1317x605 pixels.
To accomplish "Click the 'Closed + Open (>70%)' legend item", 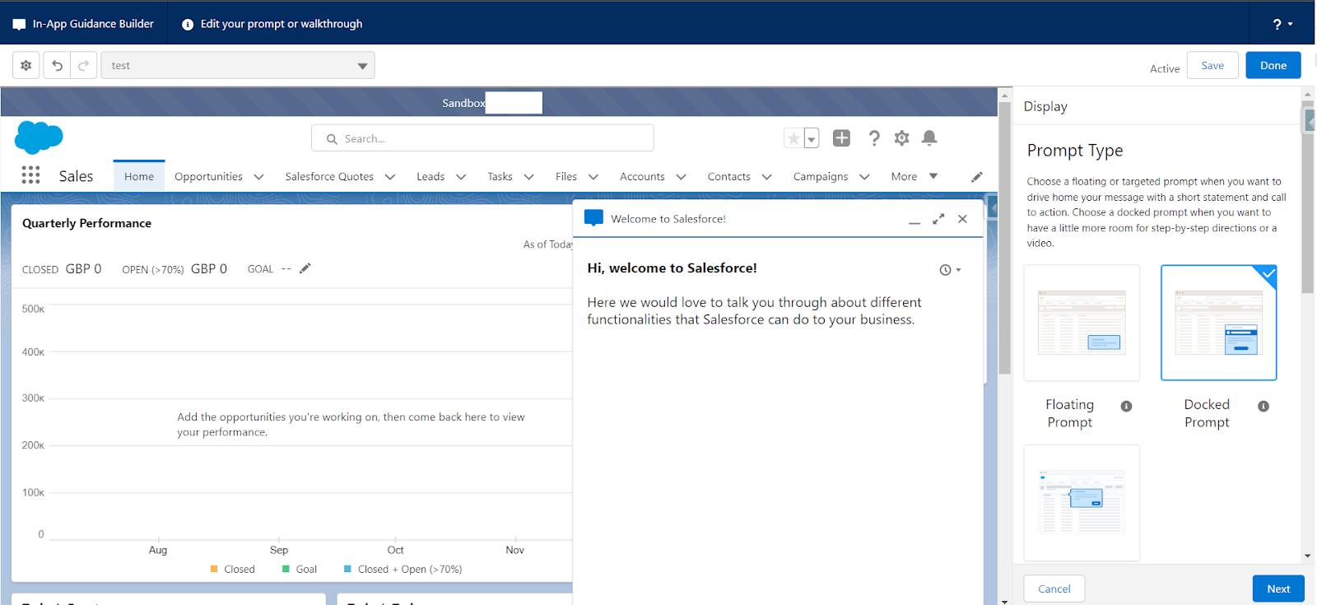I will [x=403, y=569].
